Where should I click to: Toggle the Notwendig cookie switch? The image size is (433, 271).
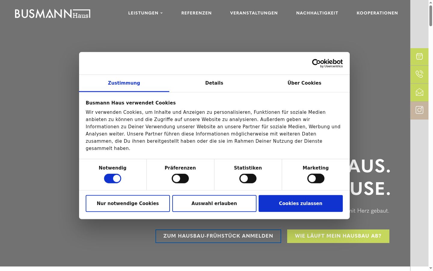click(x=112, y=179)
